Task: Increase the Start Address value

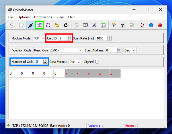Action: click(x=119, y=49)
